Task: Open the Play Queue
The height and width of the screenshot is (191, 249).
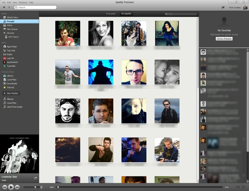Action: coord(12,29)
